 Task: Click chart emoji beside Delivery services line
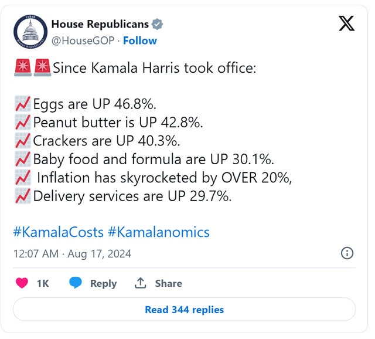click(23, 196)
